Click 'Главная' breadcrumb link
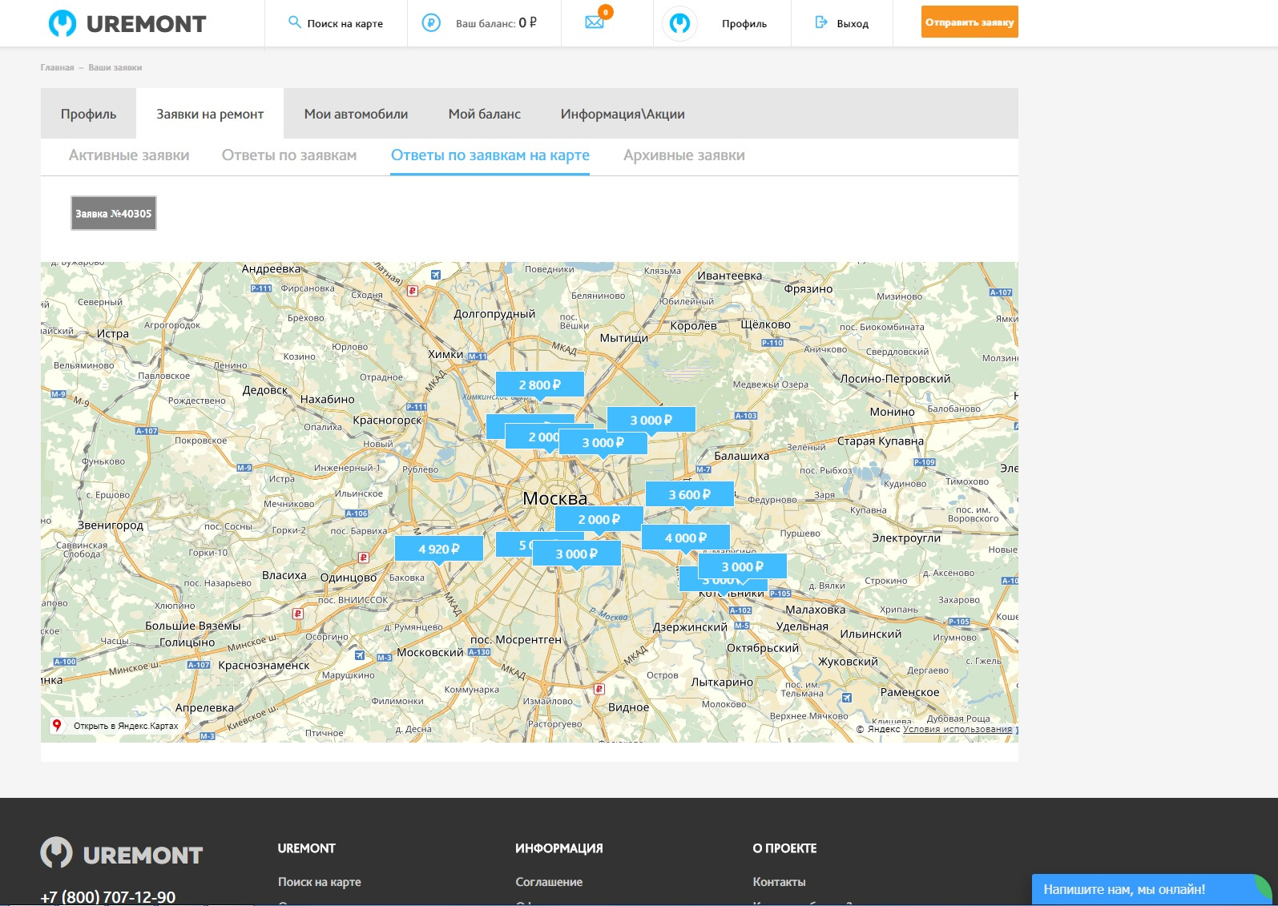The width and height of the screenshot is (1278, 906). tap(57, 67)
